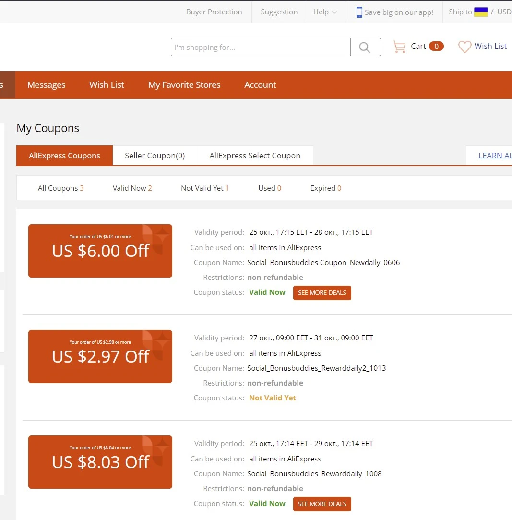Click SEE MORE DEALS for Newdaily_0606 coupon
Screen dimensions: 512x520
(x=322, y=293)
